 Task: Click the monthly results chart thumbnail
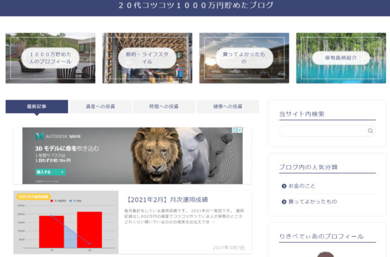point(66,223)
